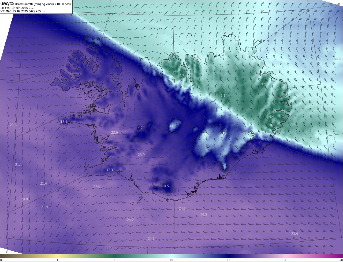Click the map title 'Úrkomumætti (mm) og vindur í 100m hæð'
Viewport: 343px width, 262px height.
43,3
